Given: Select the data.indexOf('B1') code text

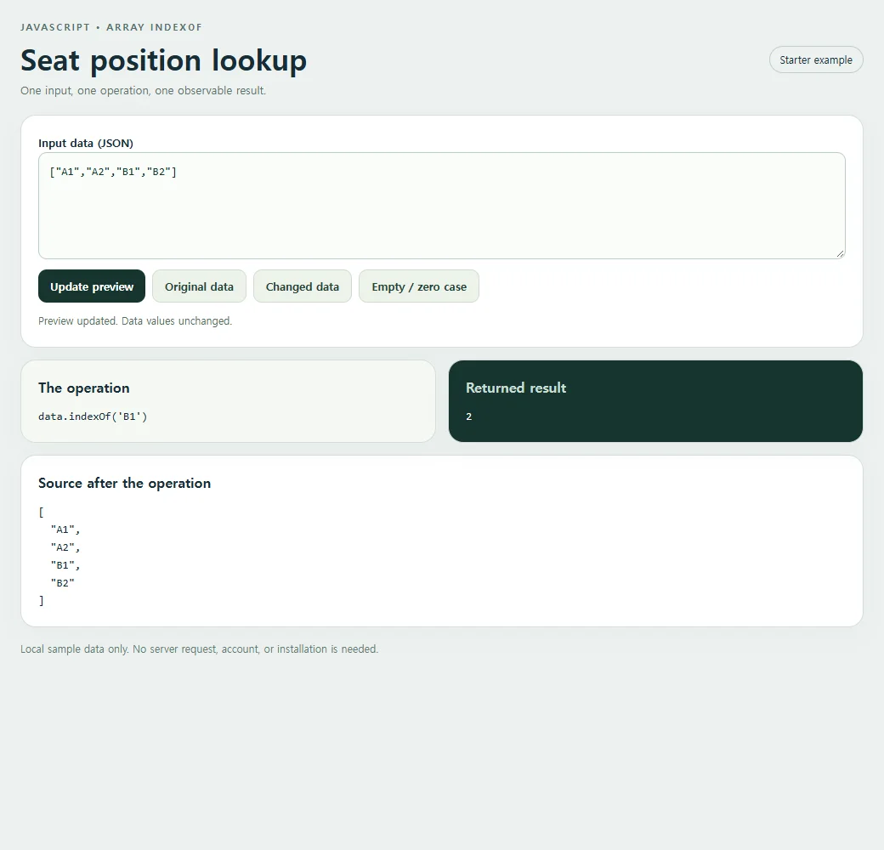Looking at the screenshot, I should [x=93, y=416].
